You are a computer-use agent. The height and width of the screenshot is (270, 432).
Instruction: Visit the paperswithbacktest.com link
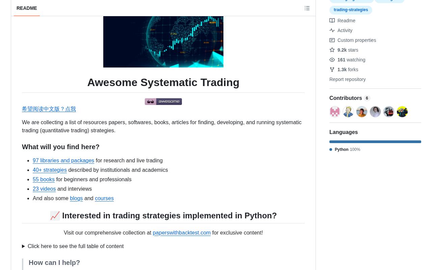pyautogui.click(x=182, y=233)
